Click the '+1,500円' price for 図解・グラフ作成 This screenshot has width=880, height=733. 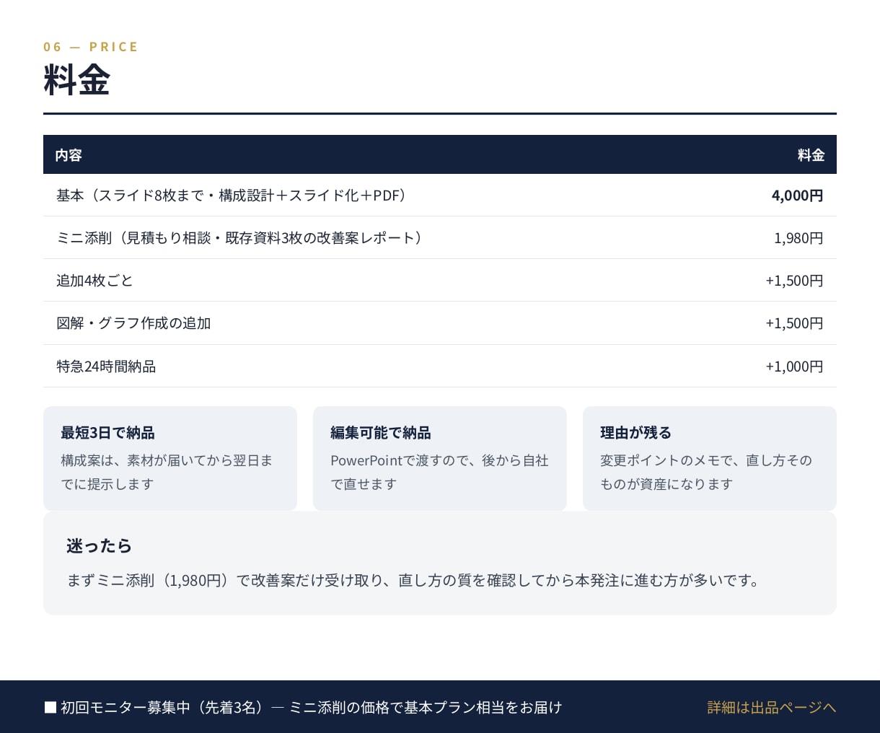click(x=794, y=323)
